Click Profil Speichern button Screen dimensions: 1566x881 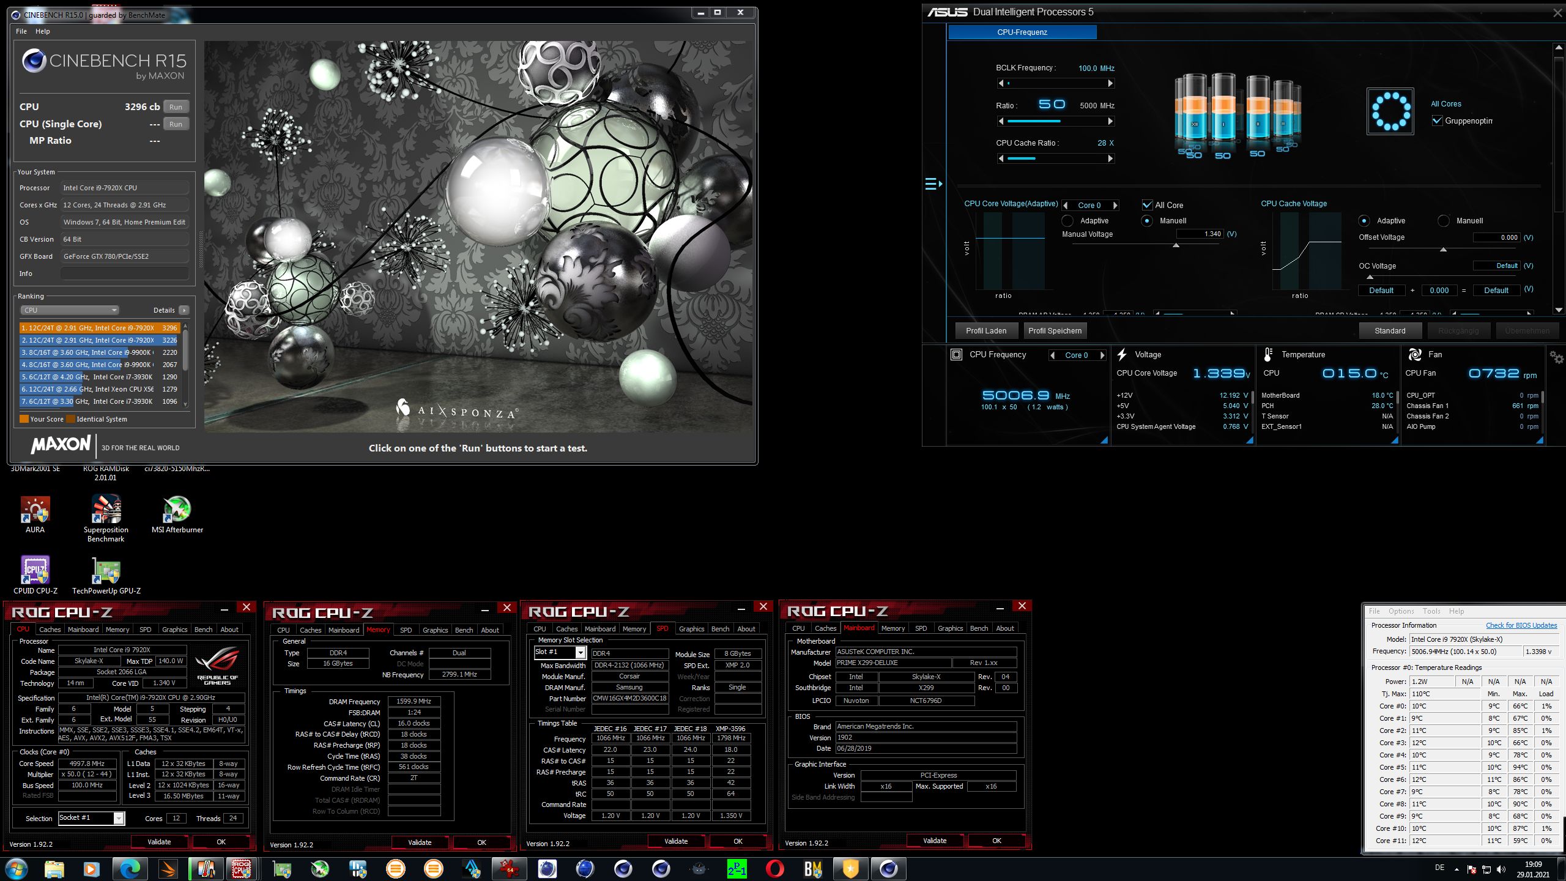[x=1055, y=330]
